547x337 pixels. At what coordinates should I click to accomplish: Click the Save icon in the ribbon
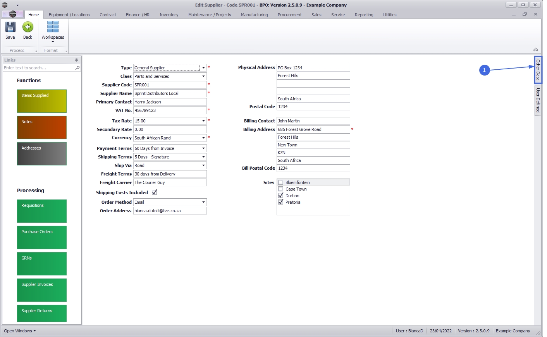[10, 27]
